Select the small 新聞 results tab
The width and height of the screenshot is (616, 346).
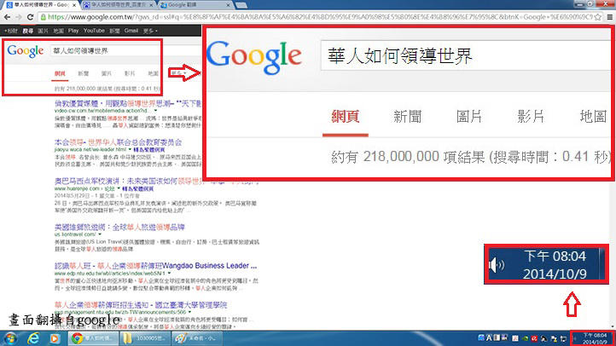coord(84,73)
